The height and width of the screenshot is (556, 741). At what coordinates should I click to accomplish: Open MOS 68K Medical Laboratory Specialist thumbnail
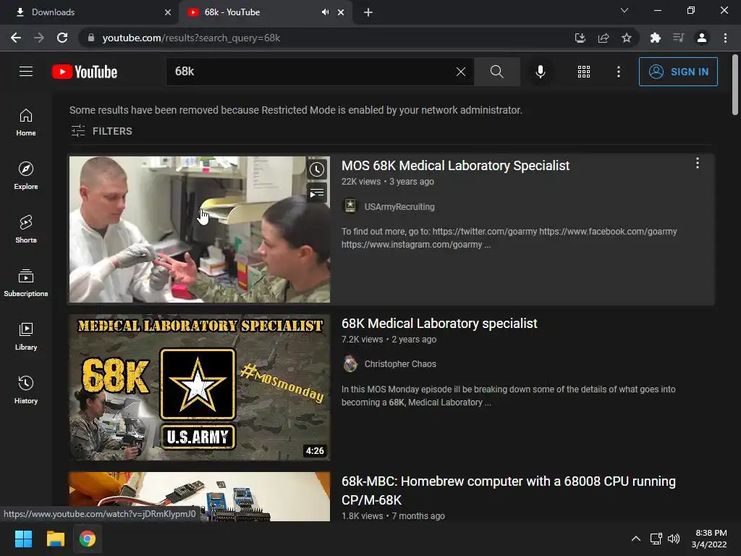[200, 229]
